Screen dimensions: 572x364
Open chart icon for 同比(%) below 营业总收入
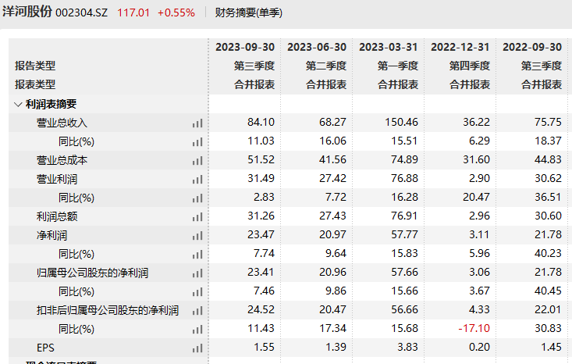197,142
